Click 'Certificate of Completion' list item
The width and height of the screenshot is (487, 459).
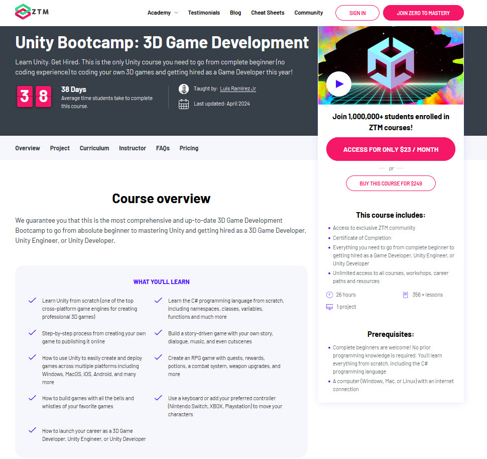362,238
